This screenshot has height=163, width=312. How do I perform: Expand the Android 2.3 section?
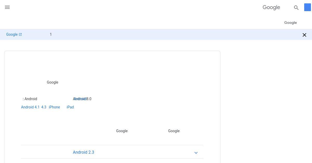pos(112,152)
